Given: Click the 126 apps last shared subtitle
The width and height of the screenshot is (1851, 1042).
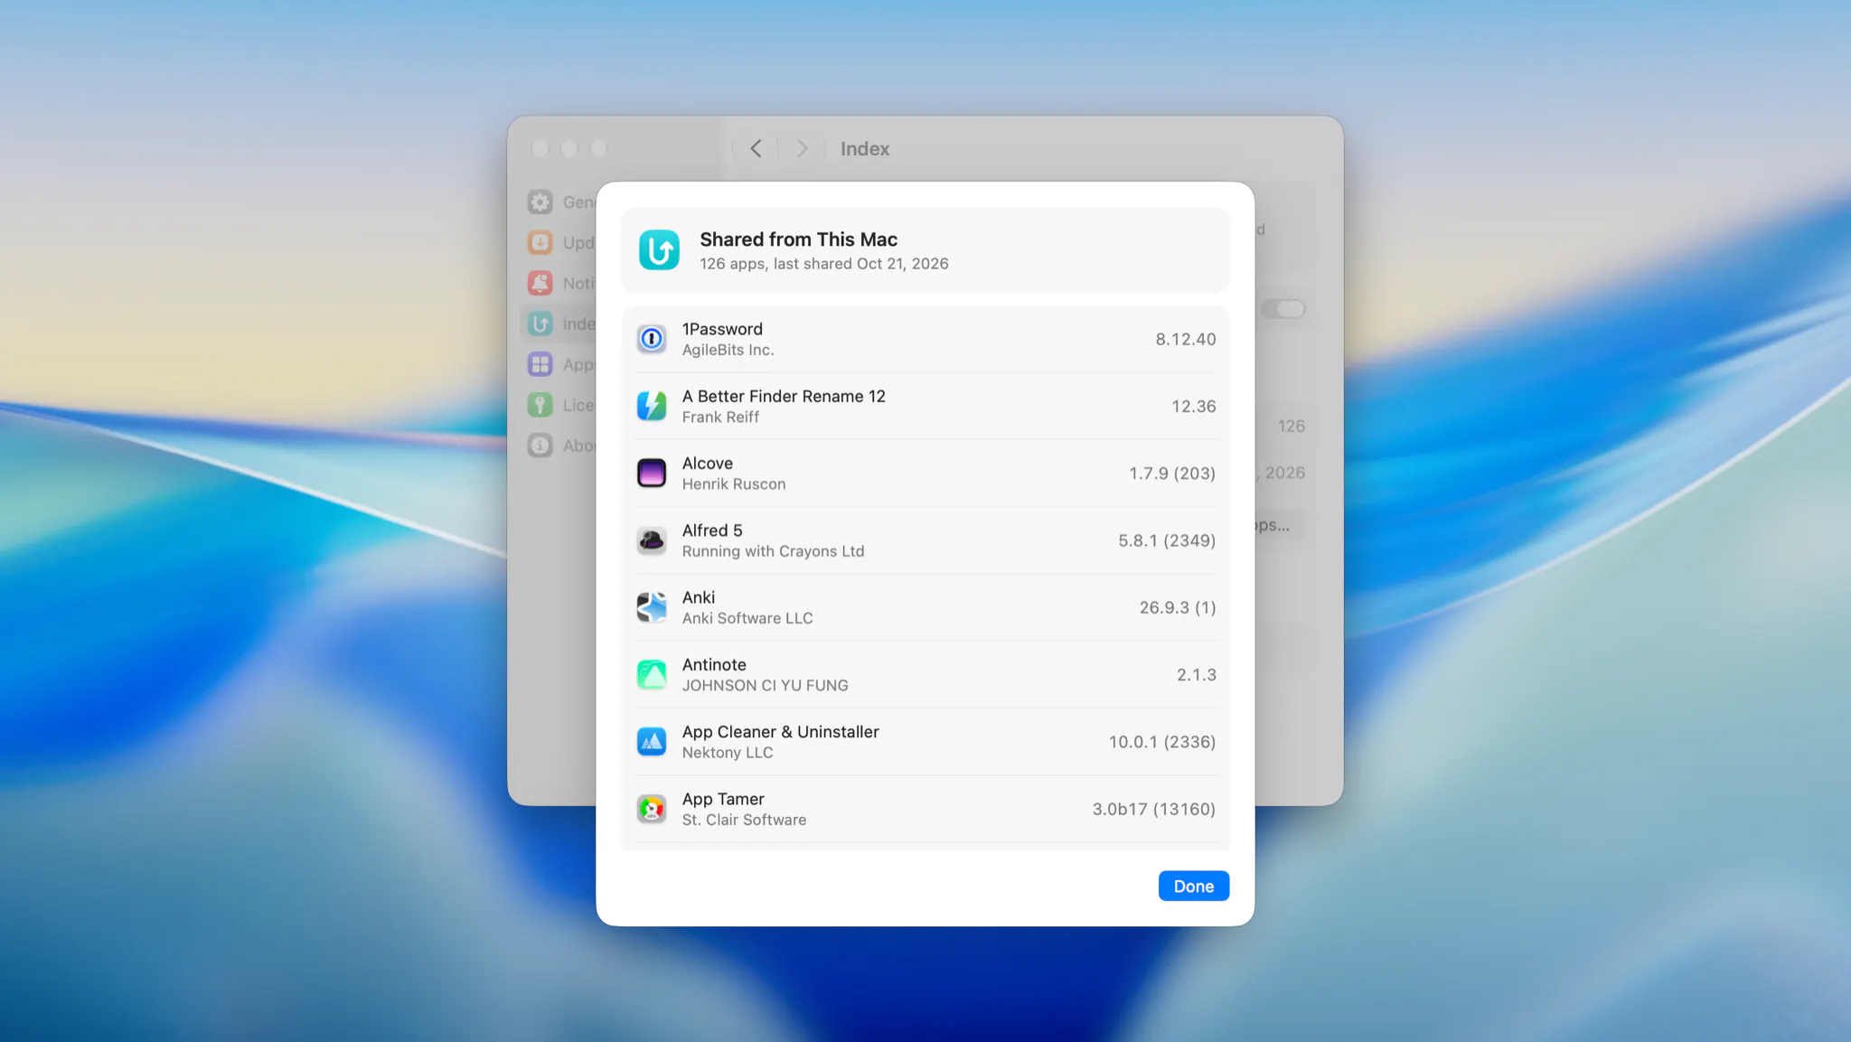Looking at the screenshot, I should point(823,264).
